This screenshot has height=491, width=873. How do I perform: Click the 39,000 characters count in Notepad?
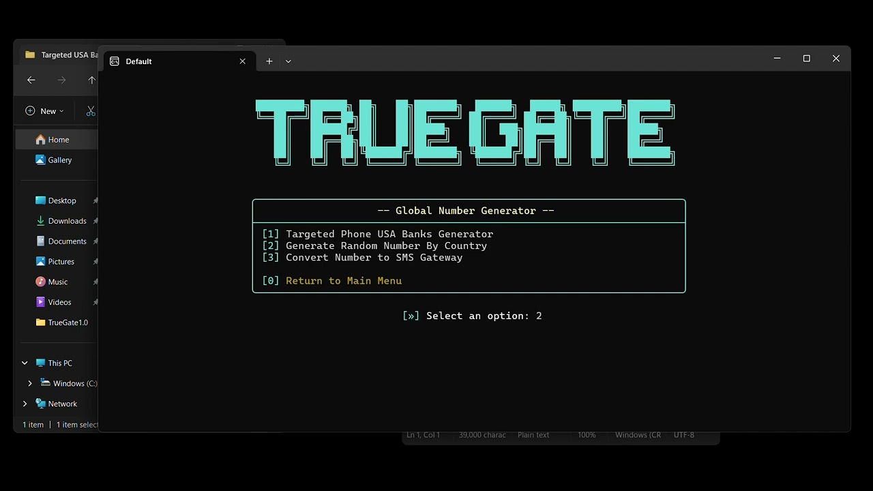click(x=482, y=435)
